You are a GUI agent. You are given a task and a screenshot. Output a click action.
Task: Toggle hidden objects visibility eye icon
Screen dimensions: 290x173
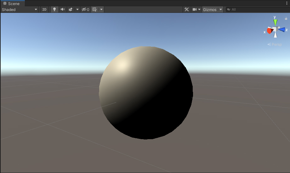pyautogui.click(x=85, y=9)
